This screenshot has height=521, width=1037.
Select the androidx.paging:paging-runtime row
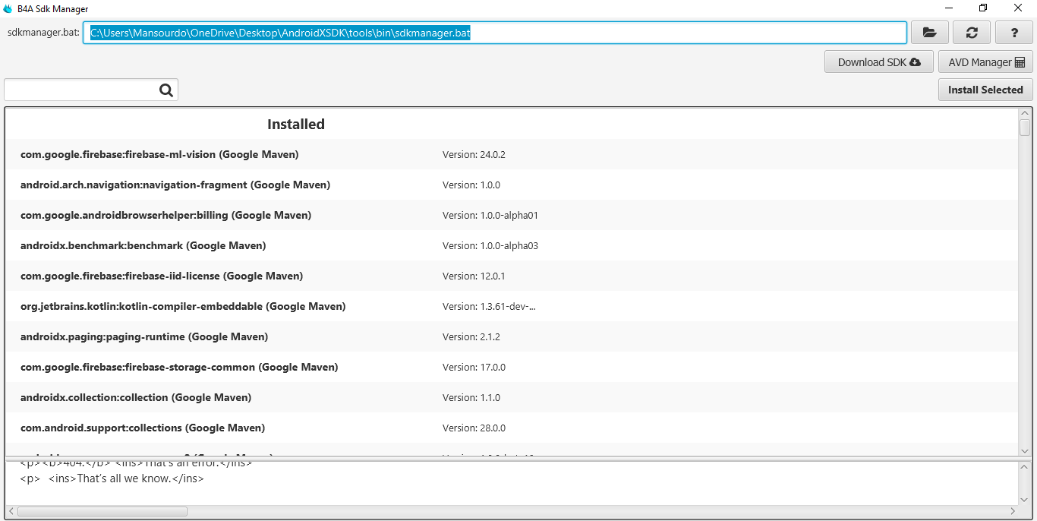[144, 336]
